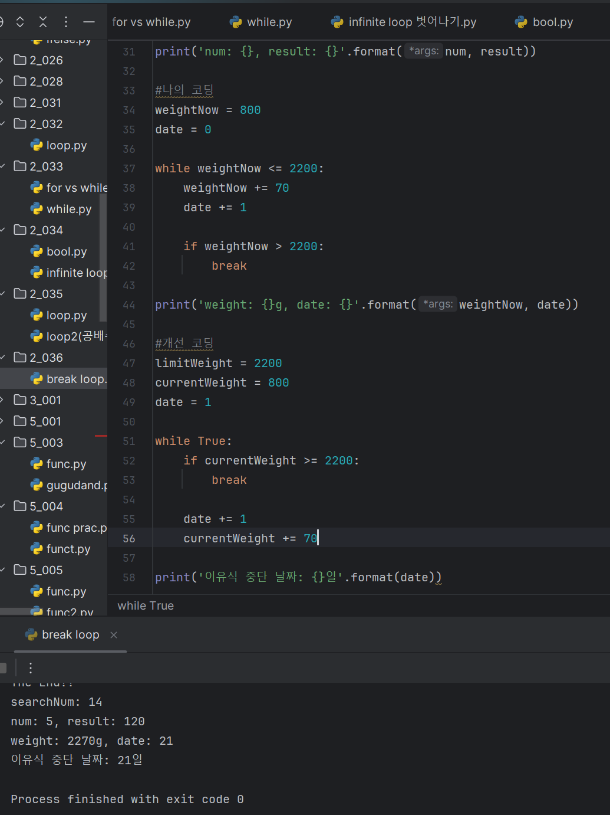Collapse folder 5_003

coord(2,443)
